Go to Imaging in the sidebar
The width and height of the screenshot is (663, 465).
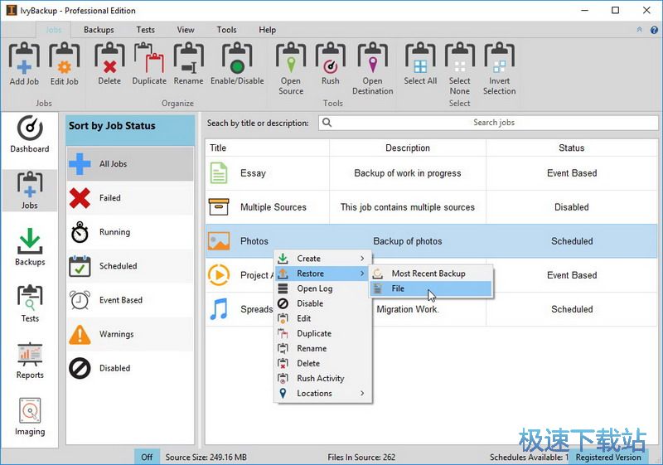(x=30, y=417)
